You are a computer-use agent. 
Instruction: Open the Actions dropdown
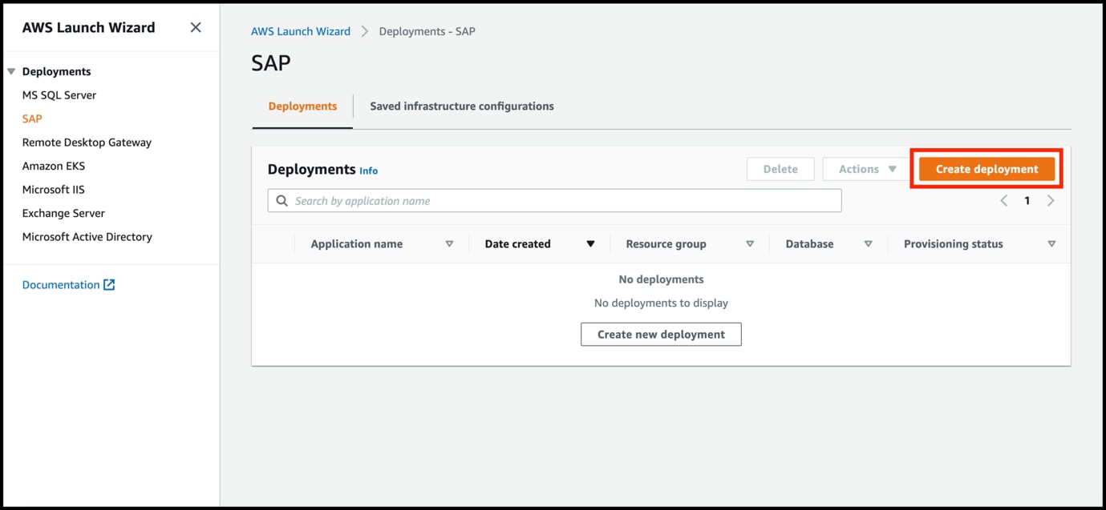865,169
